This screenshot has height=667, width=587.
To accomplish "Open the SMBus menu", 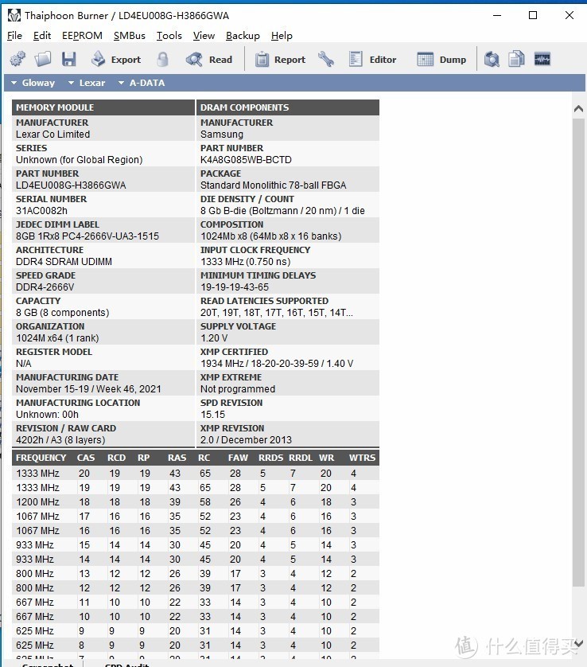I will pos(129,36).
